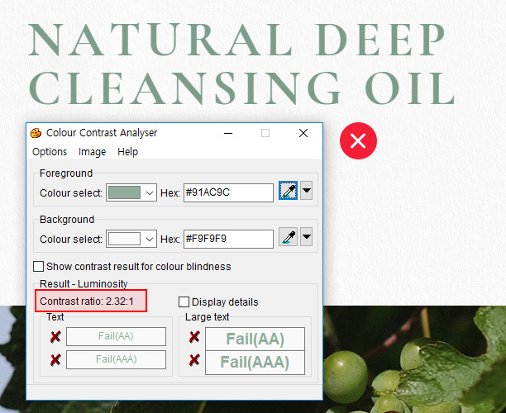Minimize the Colour Contrast Analyser window

[x=227, y=133]
